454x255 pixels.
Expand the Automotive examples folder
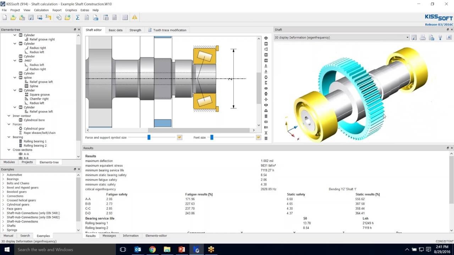click(x=3, y=175)
